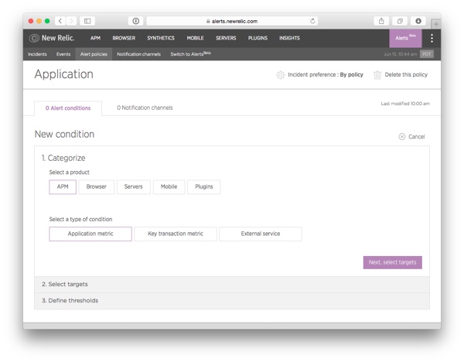Choose Application metric condition type
Image resolution: width=464 pixels, height=362 pixels.
[90, 234]
